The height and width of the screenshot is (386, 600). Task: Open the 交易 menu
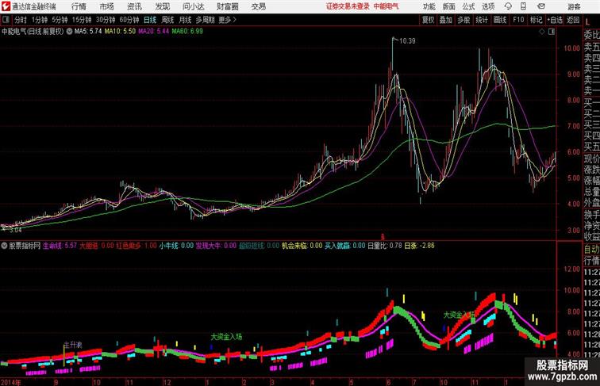(259, 7)
